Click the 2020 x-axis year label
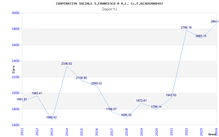Image resolution: width=219 pixels, height=137 pixels. pos(157,132)
